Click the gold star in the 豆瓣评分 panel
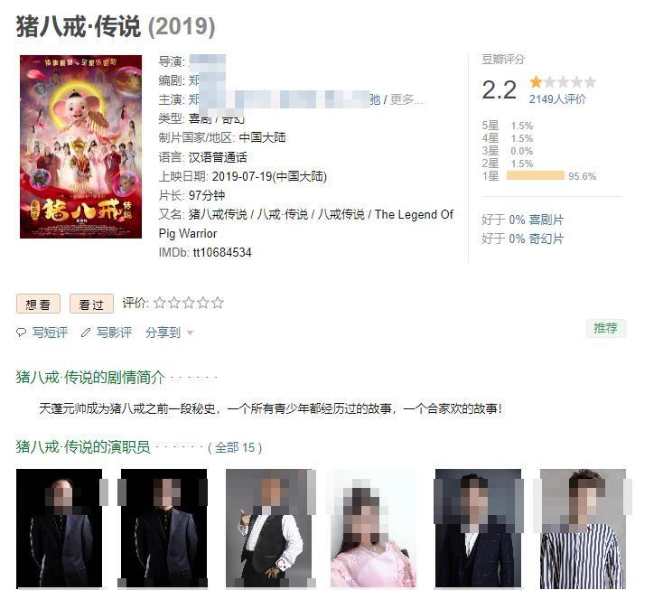This screenshot has height=590, width=663. (536, 81)
